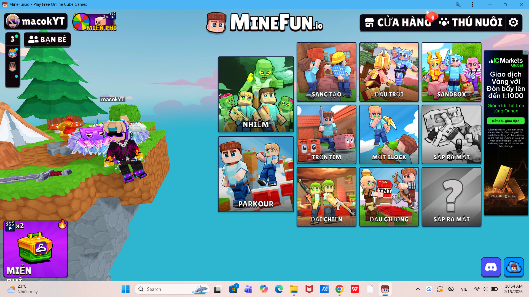529x297 pixels.
Task: Open the Discord community button
Action: 491,267
